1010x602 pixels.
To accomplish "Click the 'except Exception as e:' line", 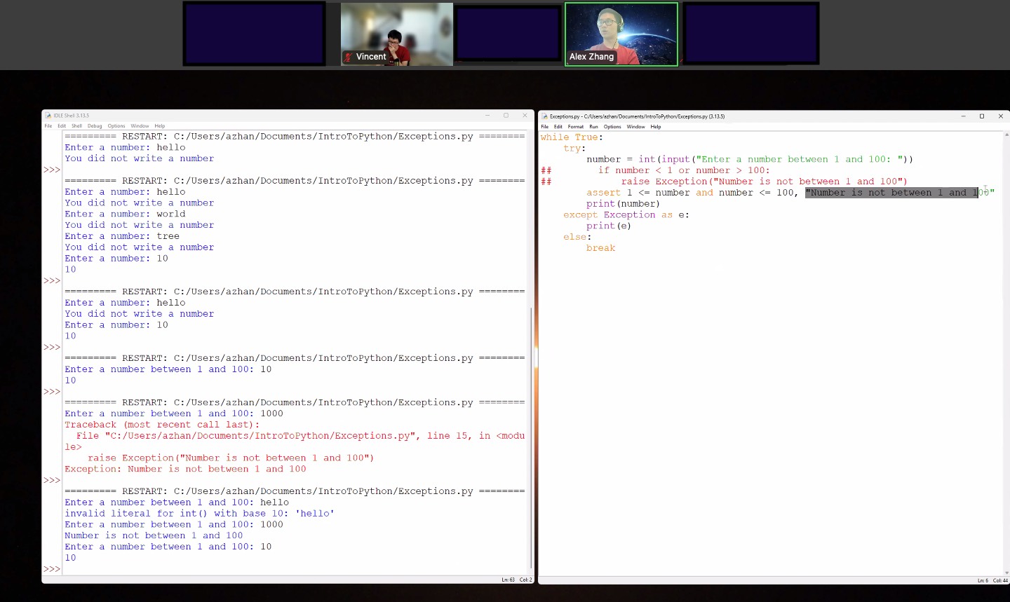I will 626,215.
